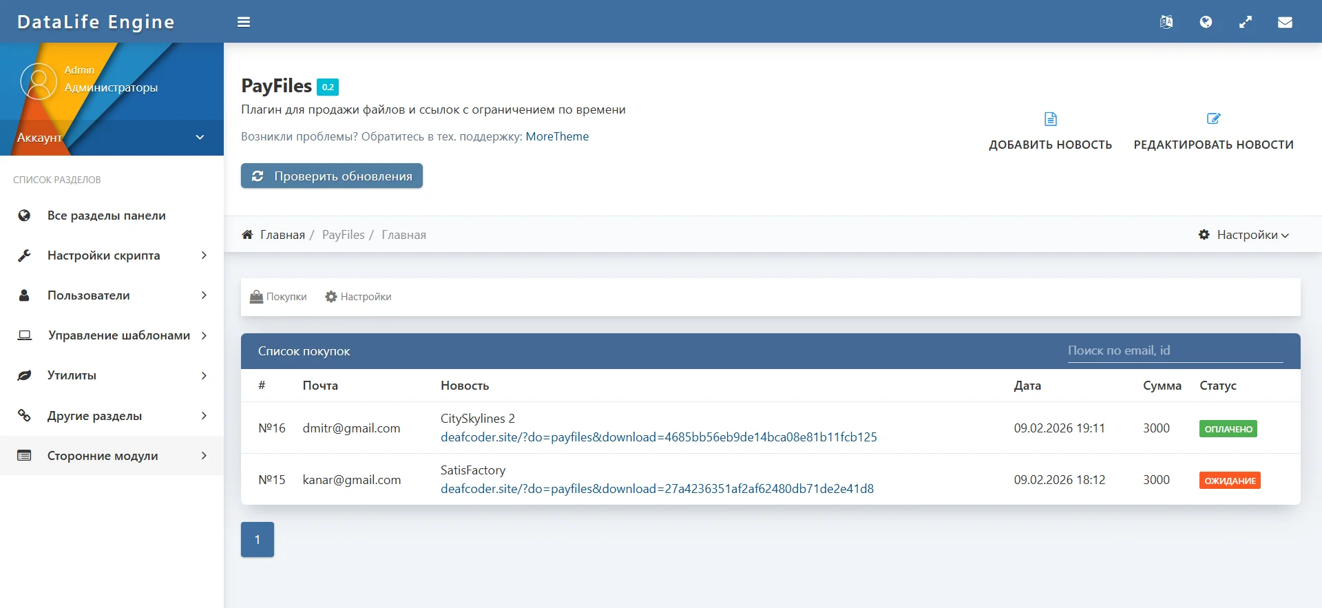Click the Admin user avatar icon
The image size is (1322, 608).
click(39, 81)
